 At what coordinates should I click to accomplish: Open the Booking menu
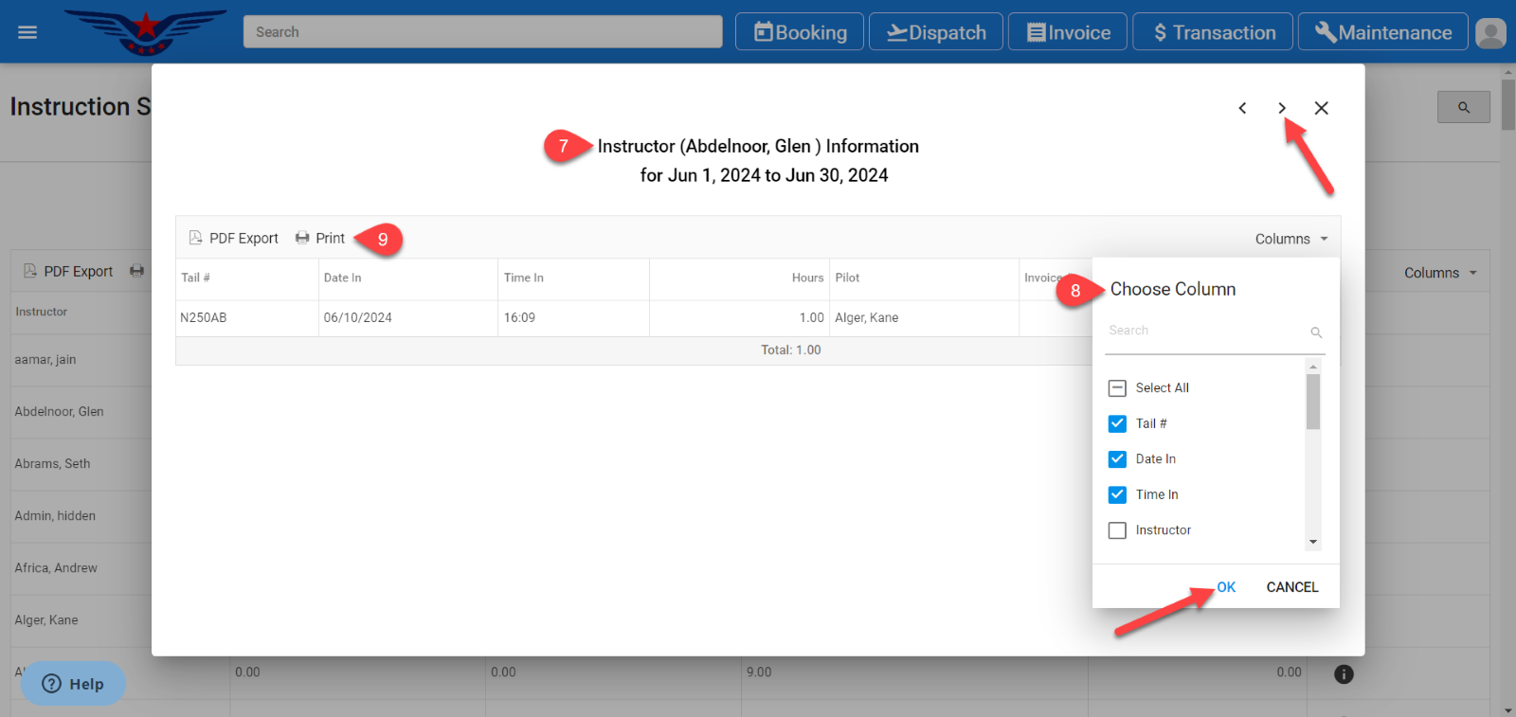coord(800,32)
